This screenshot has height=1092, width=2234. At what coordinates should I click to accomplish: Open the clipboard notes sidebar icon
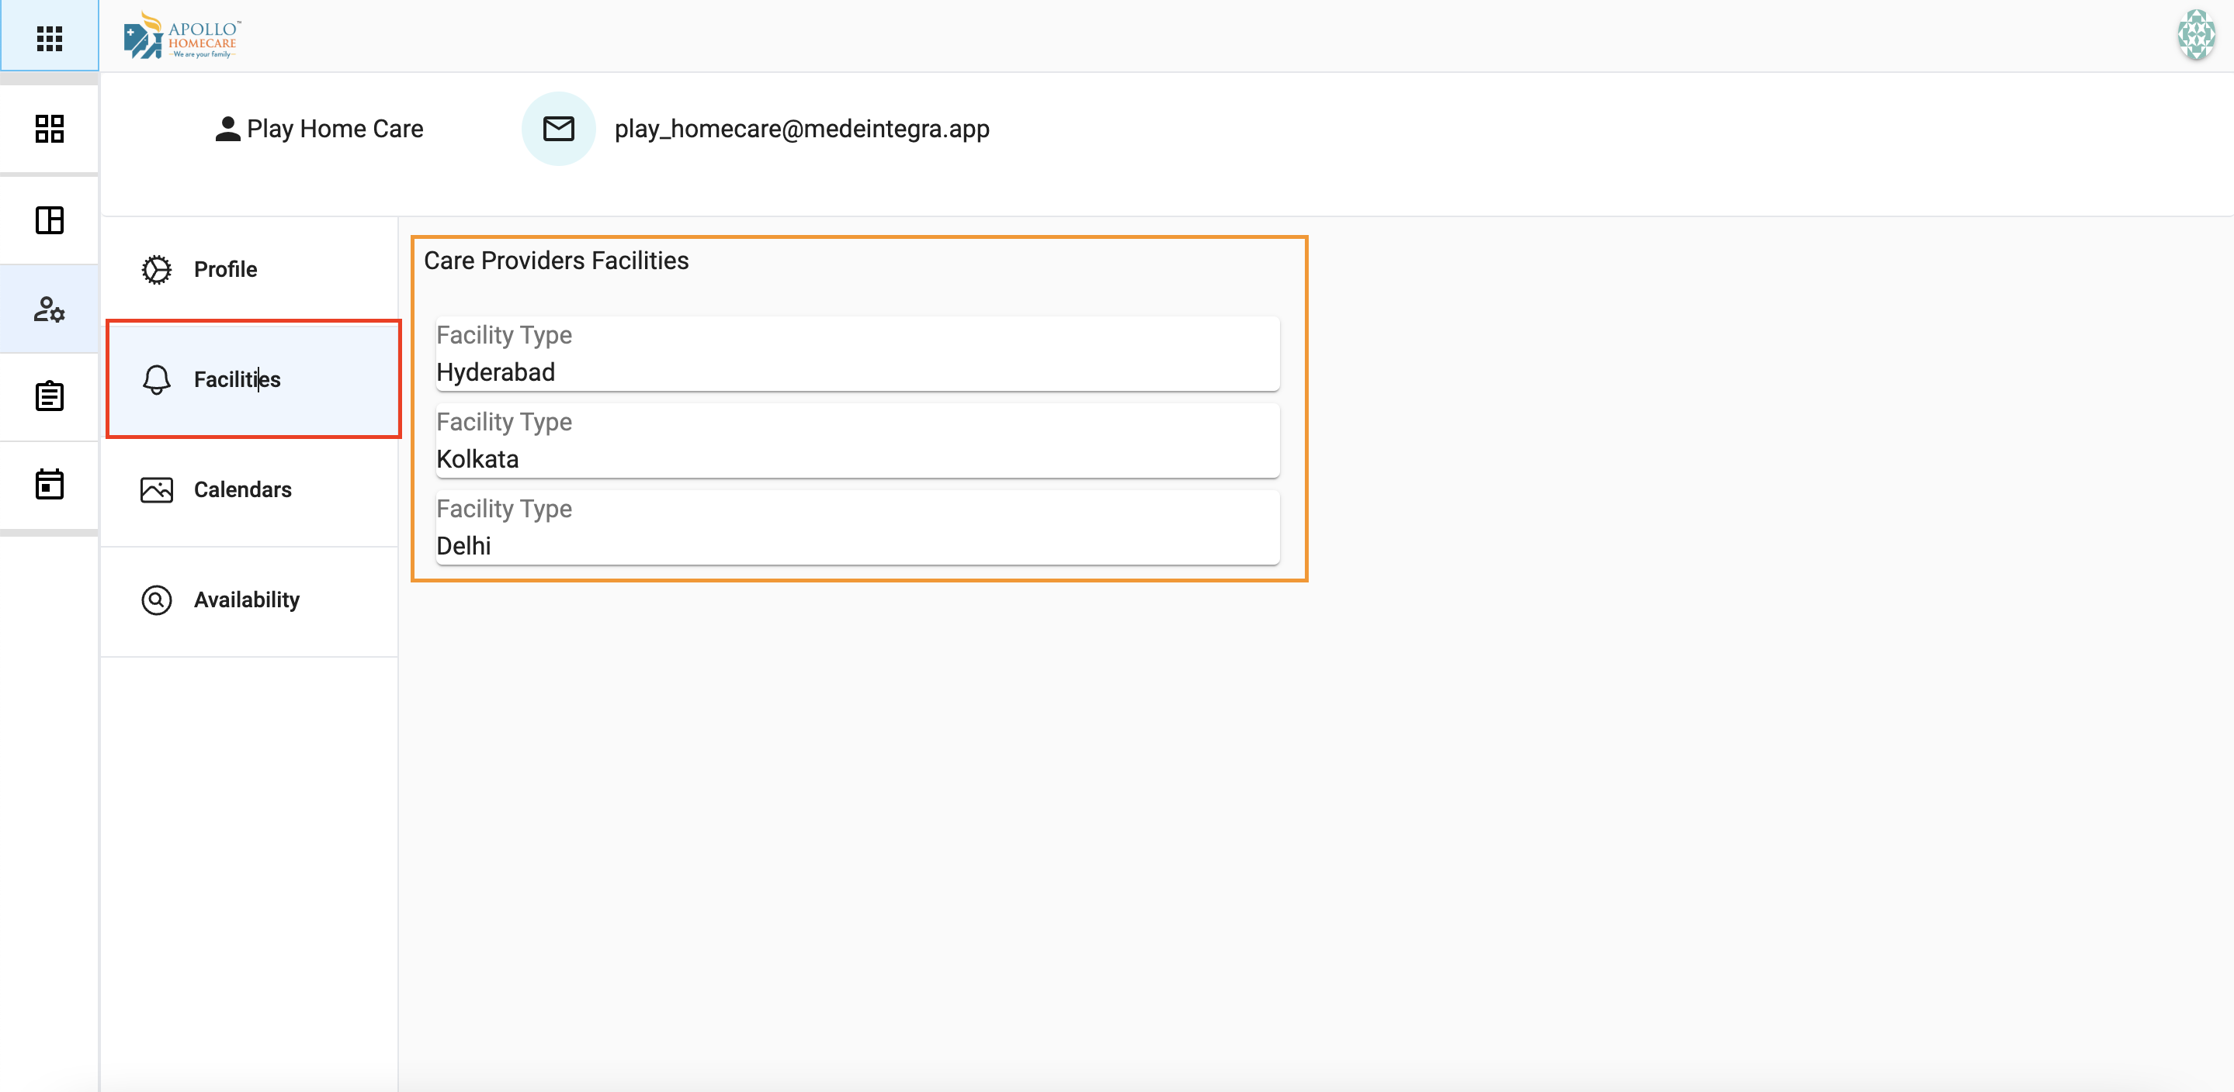pos(50,397)
